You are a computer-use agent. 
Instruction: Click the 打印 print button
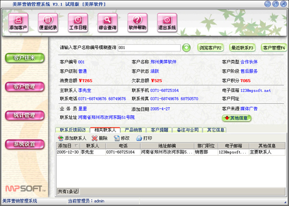[x=144, y=138]
